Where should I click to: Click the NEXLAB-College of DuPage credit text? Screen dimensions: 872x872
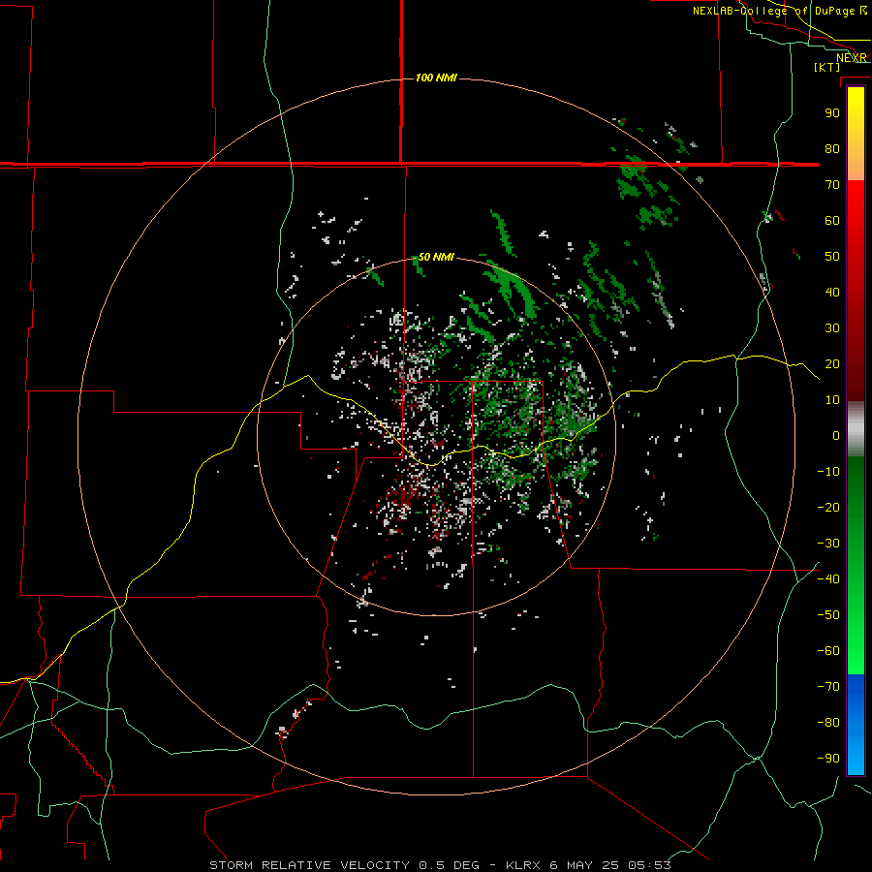pos(779,11)
